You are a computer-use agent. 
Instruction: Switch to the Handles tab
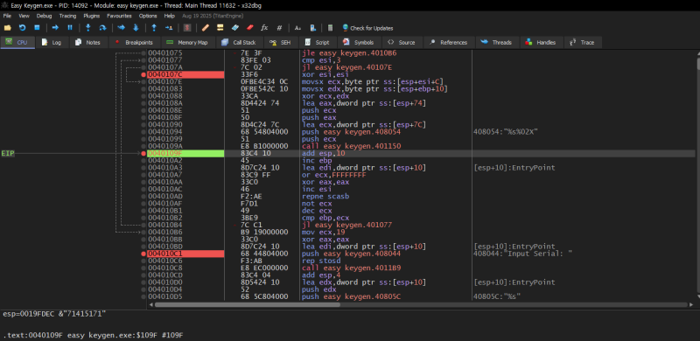[541, 42]
